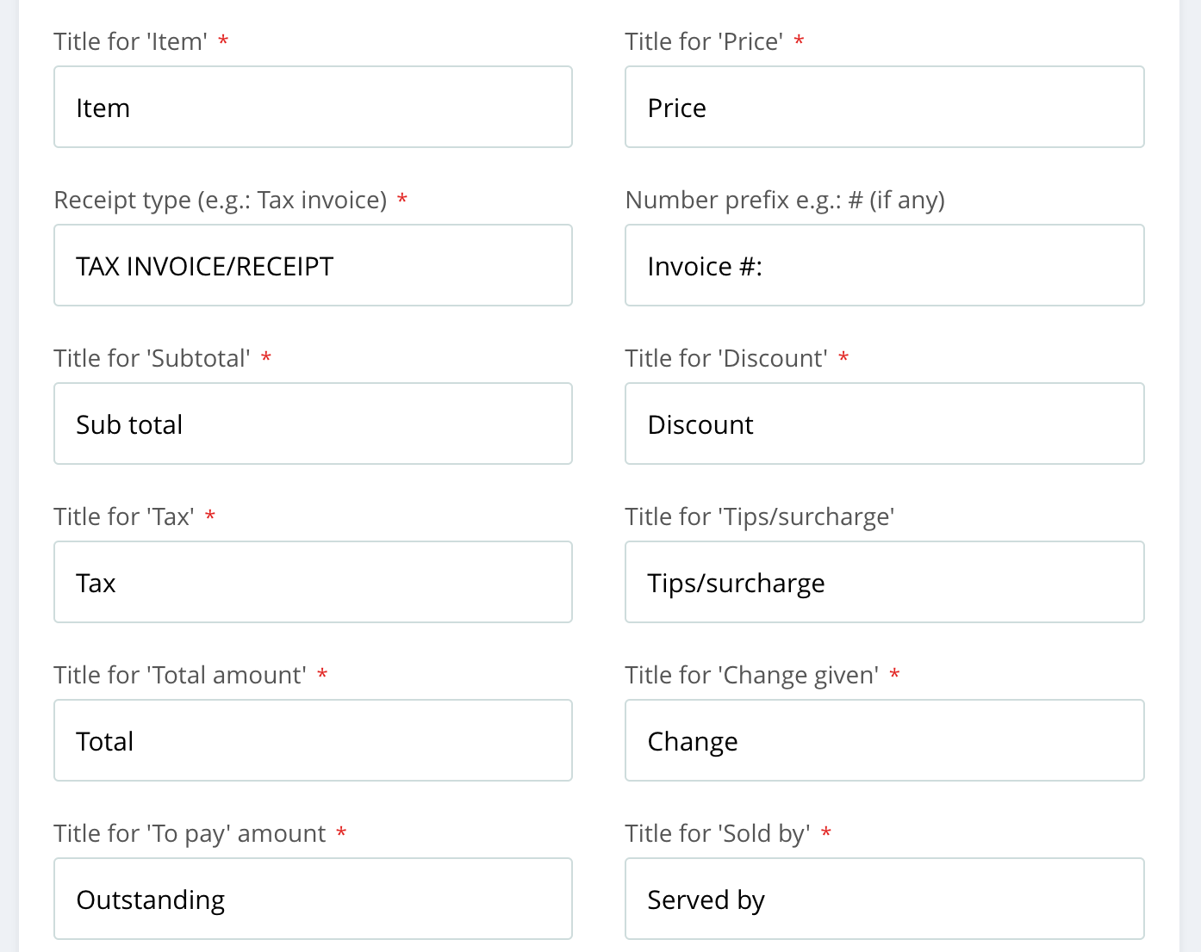Image resolution: width=1201 pixels, height=952 pixels.
Task: Click the Title for 'Item' input field
Action: pyautogui.click(x=313, y=107)
